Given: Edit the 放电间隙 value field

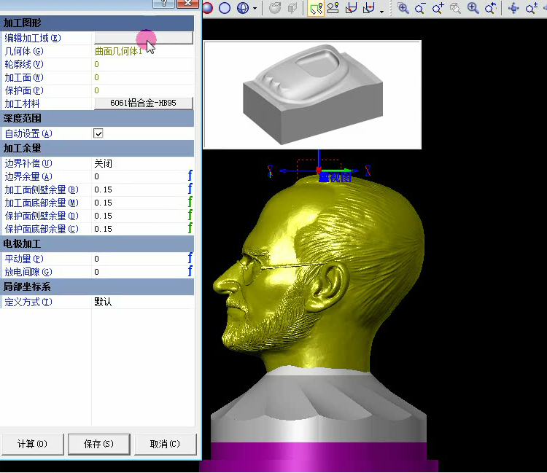Looking at the screenshot, I should pyautogui.click(x=139, y=272).
